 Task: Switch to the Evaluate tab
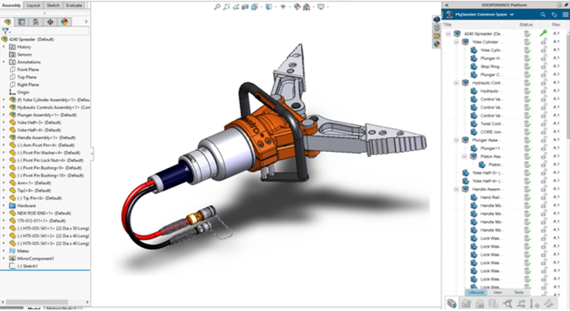tap(74, 5)
